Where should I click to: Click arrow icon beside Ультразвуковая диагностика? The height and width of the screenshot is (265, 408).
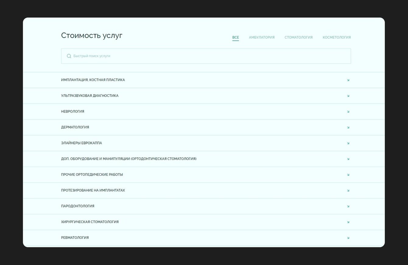click(348, 96)
